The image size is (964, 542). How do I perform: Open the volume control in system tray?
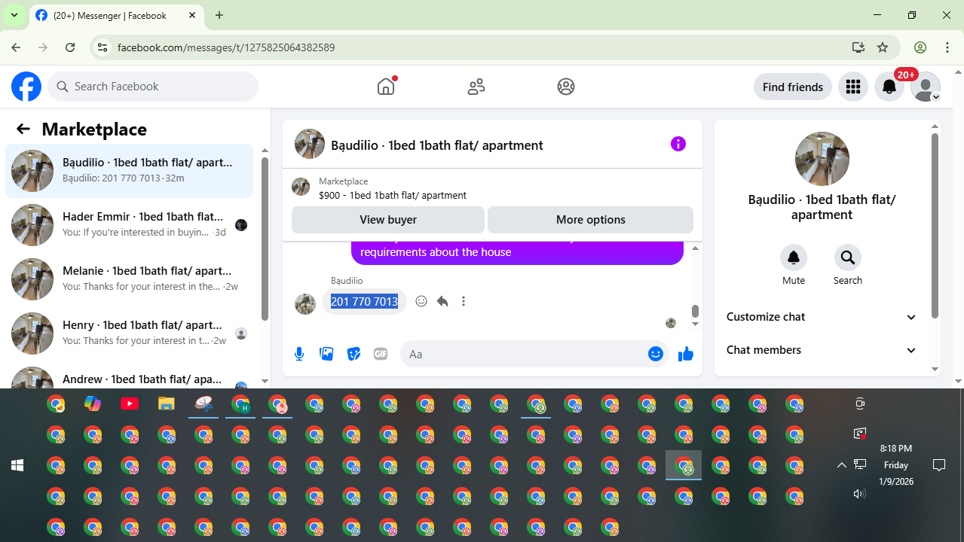860,494
